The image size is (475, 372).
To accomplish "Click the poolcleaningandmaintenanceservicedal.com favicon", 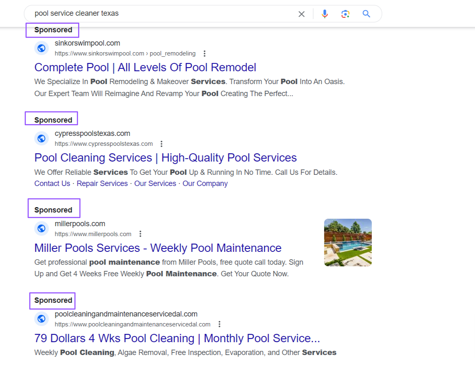I will tap(41, 319).
